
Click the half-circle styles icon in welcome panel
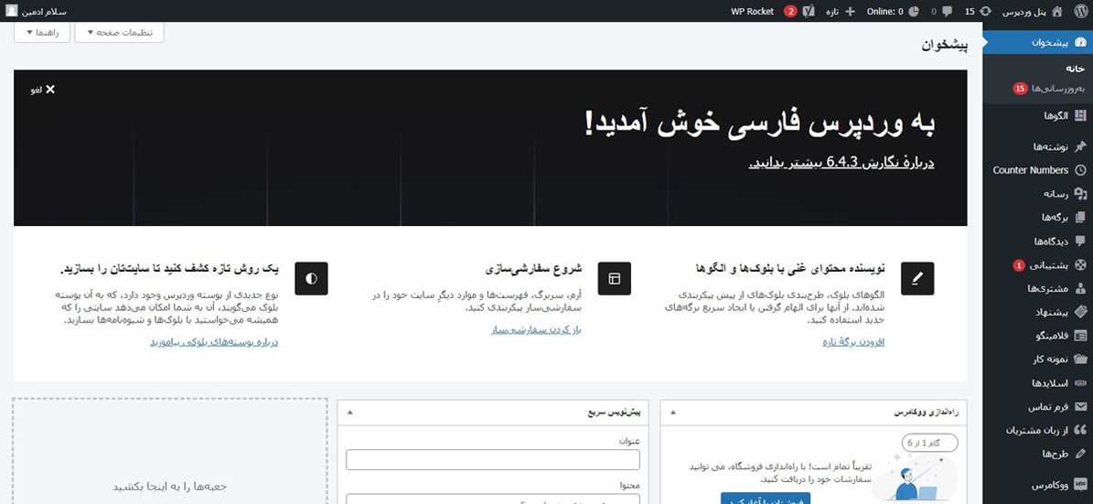(311, 279)
